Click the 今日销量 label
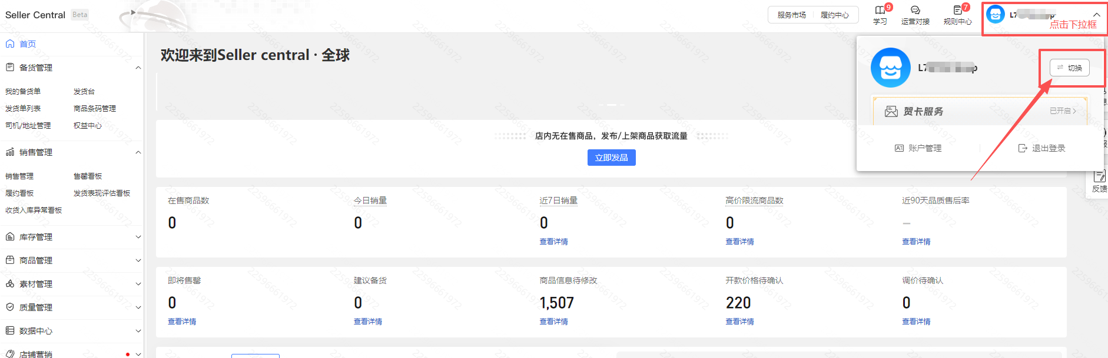The height and width of the screenshot is (358, 1108). [x=370, y=200]
